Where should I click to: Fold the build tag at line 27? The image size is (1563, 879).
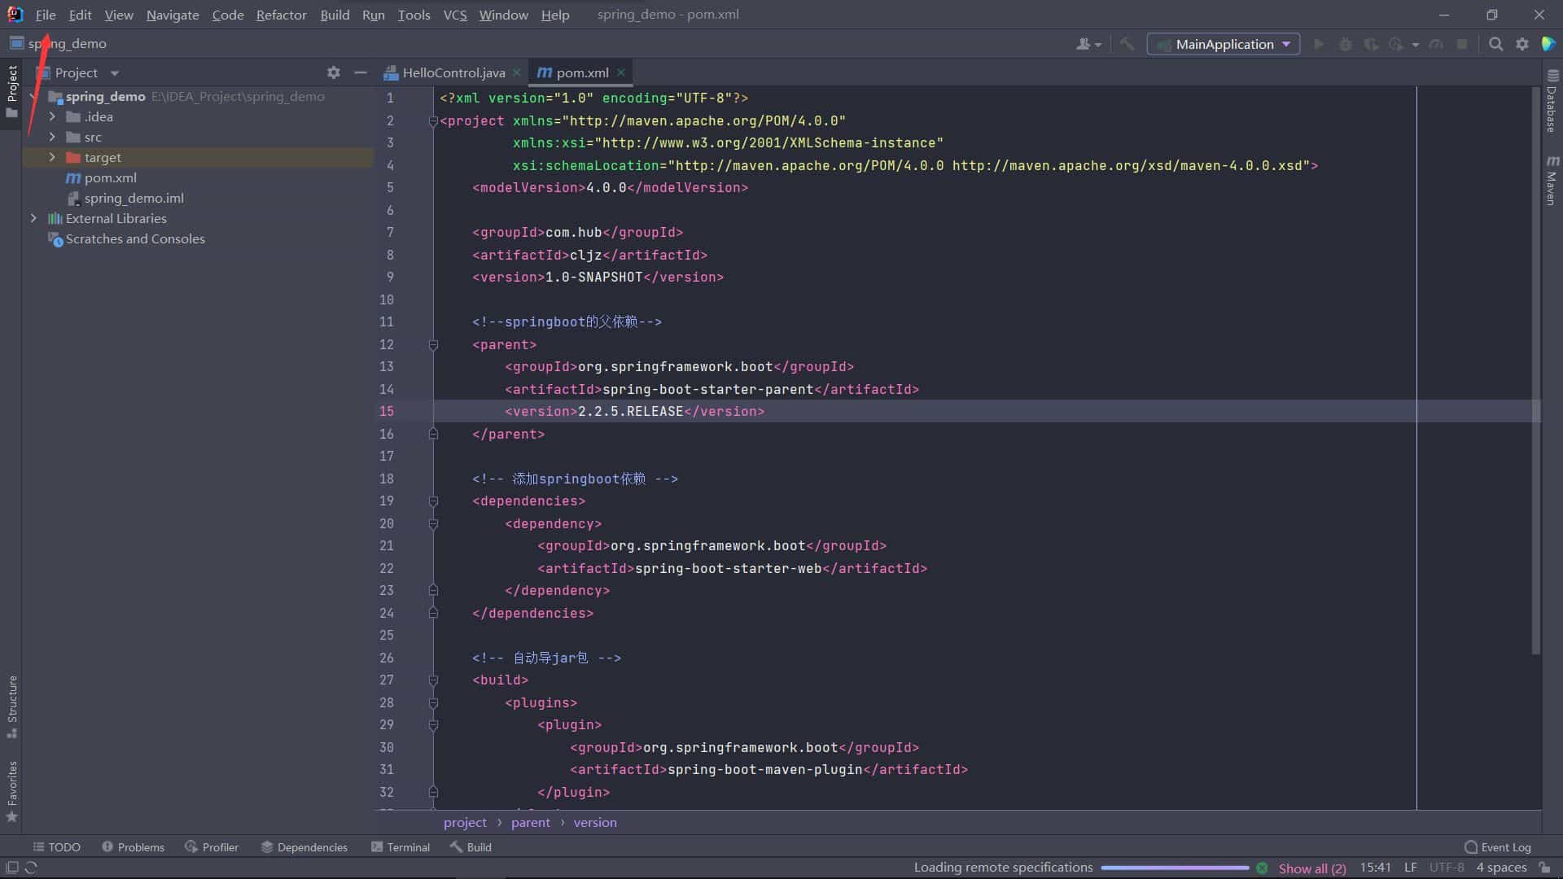[x=433, y=680]
